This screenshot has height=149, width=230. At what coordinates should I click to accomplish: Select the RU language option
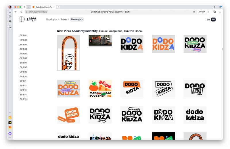(x=213, y=20)
